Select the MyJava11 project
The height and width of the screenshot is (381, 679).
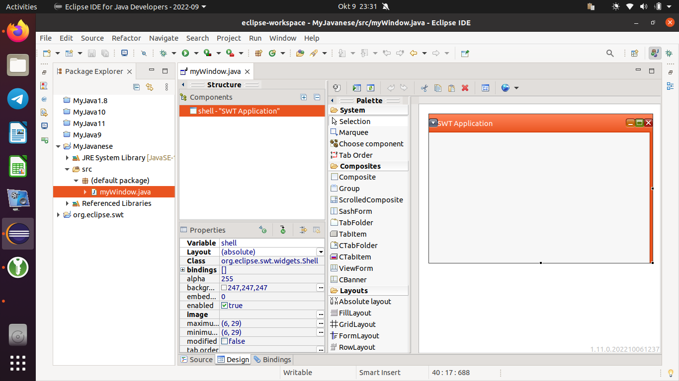click(89, 124)
